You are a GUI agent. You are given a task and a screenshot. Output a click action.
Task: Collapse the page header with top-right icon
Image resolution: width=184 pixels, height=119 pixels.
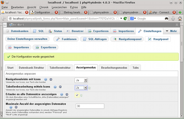click(177, 25)
